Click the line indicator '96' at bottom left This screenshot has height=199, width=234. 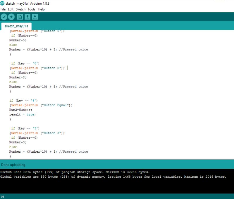coord(3,196)
